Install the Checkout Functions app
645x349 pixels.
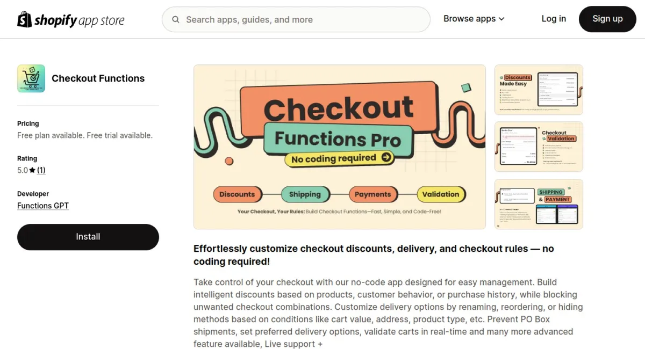click(88, 237)
